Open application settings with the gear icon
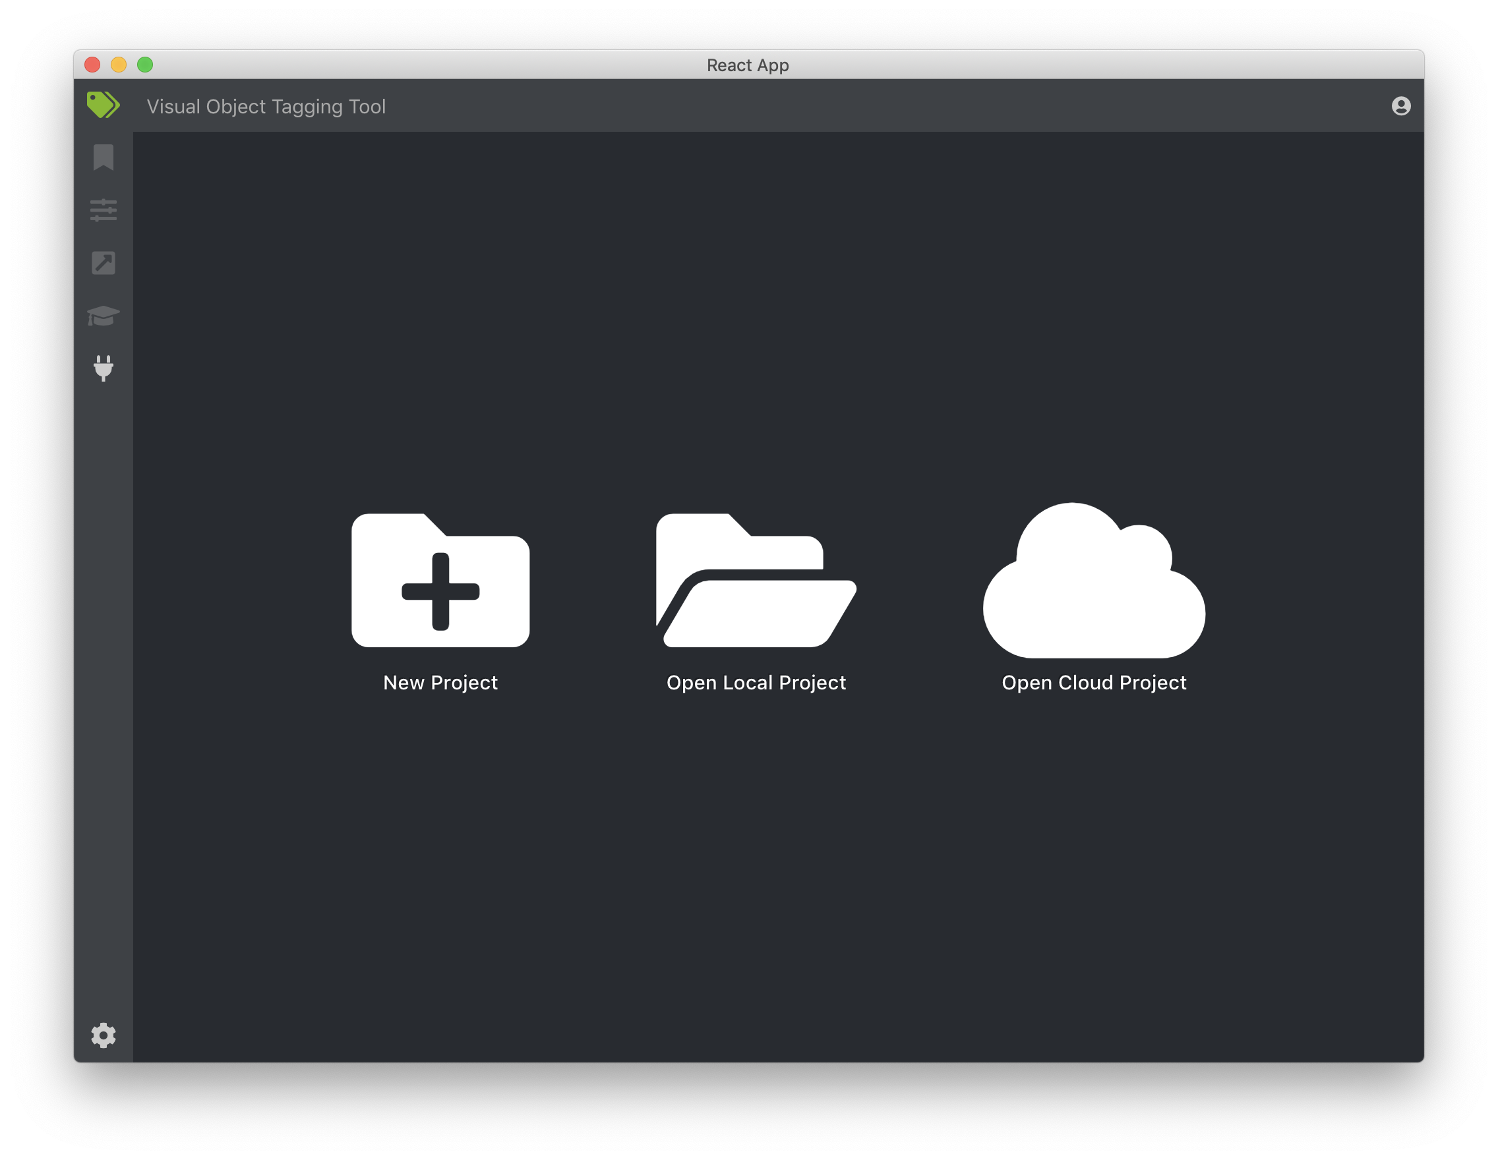The image size is (1498, 1160). click(103, 1036)
